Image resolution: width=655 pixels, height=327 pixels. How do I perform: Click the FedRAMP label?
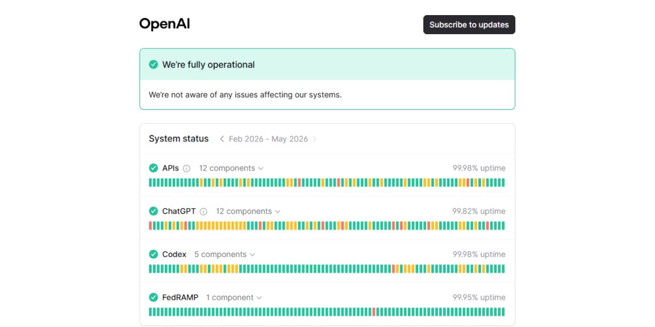180,298
